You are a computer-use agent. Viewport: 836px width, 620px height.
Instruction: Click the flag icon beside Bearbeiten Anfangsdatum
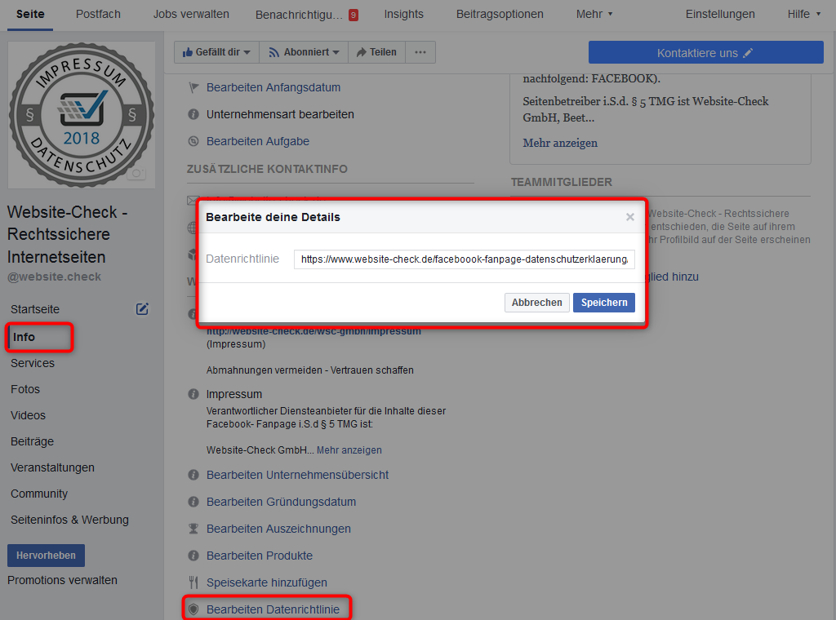pos(193,87)
